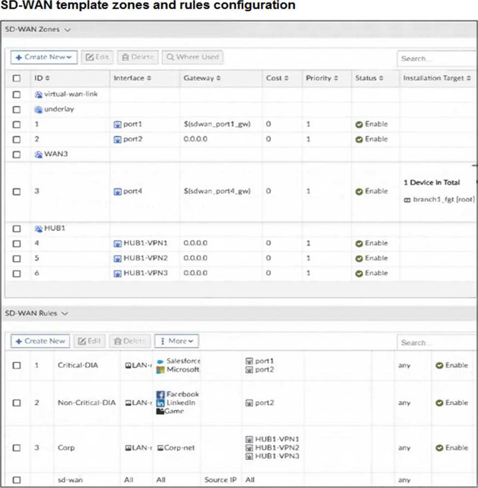The width and height of the screenshot is (478, 488).
Task: Click the Salesforce application icon
Action: 160,362
